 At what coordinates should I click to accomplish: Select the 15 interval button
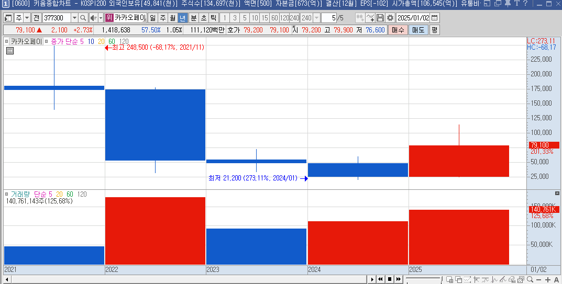[265, 18]
